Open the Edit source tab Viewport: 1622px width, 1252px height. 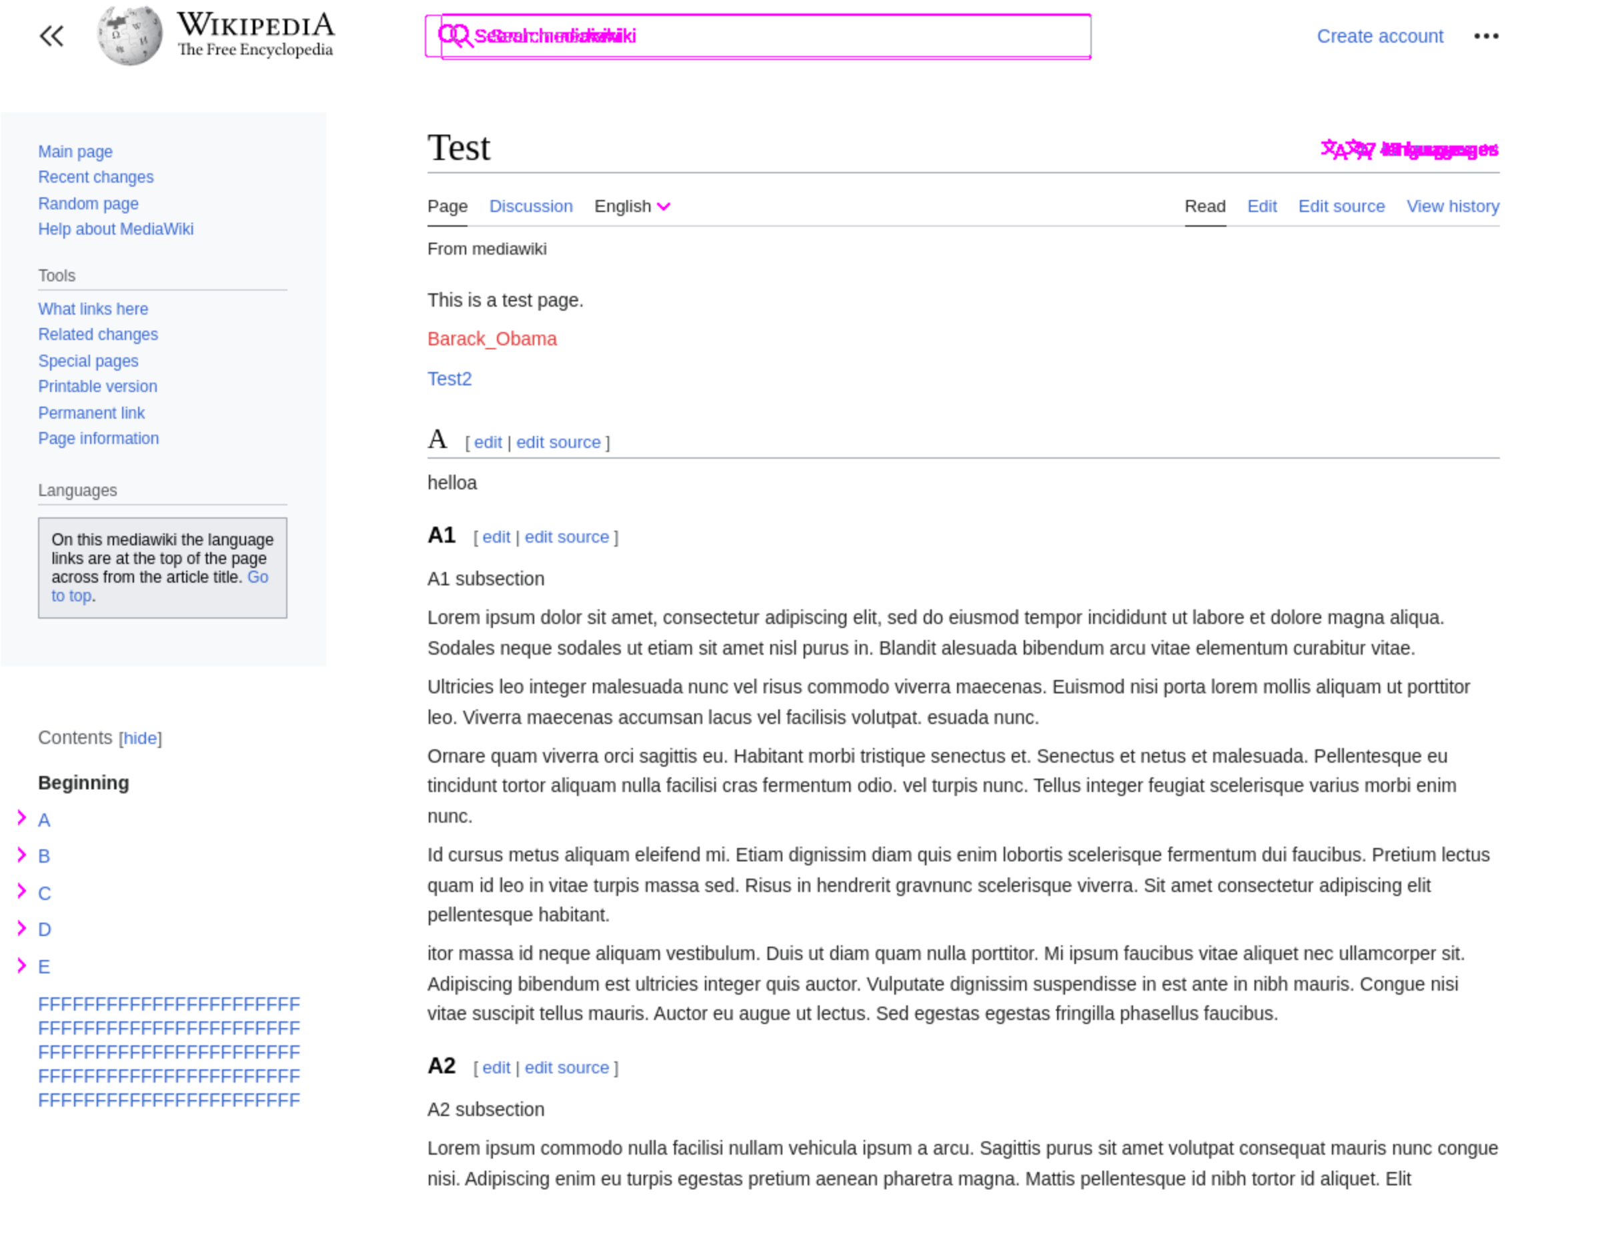(x=1341, y=206)
